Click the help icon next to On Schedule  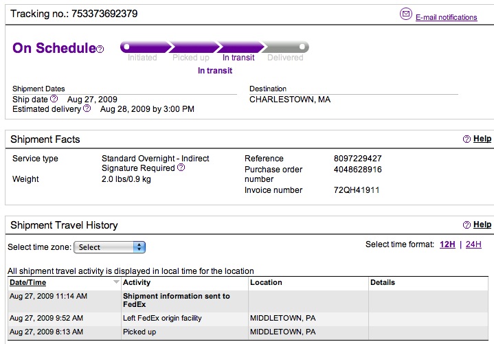(100, 49)
